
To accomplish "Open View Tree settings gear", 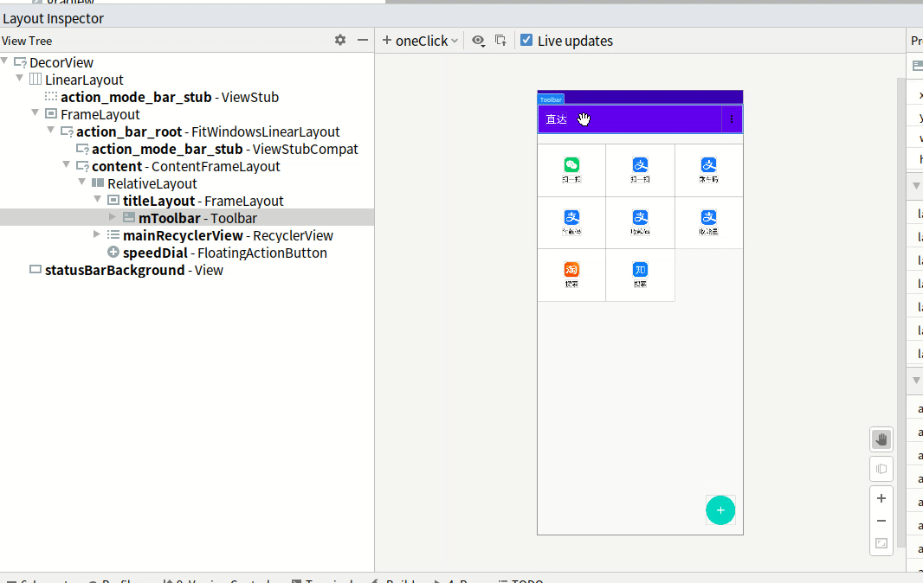I will point(340,40).
